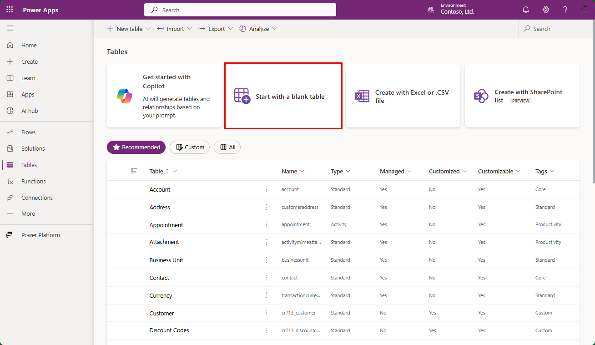This screenshot has height=345, width=595.
Task: Click the top Search field
Action: 240,10
